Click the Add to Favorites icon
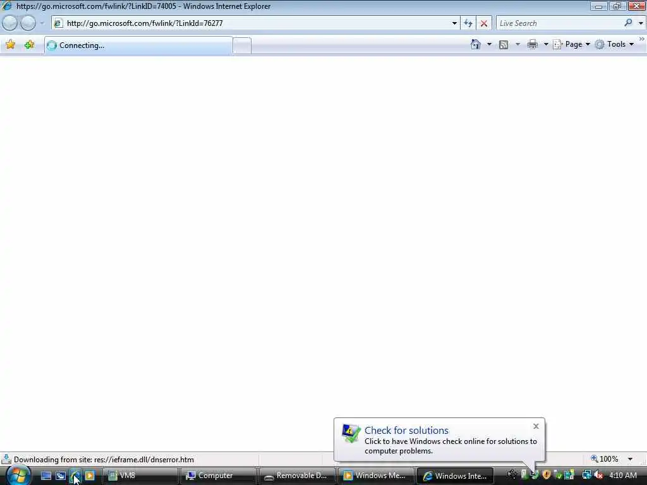The height and width of the screenshot is (485, 647). (29, 45)
